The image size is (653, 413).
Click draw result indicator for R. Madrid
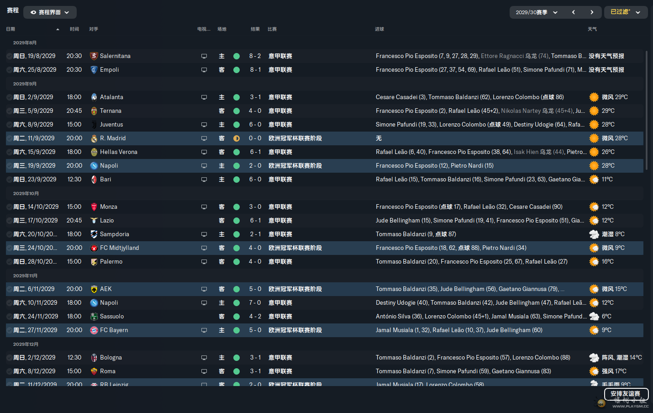(237, 138)
